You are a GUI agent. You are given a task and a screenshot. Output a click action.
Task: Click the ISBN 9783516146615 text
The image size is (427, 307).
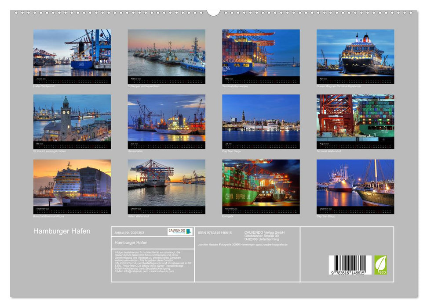(x=215, y=232)
